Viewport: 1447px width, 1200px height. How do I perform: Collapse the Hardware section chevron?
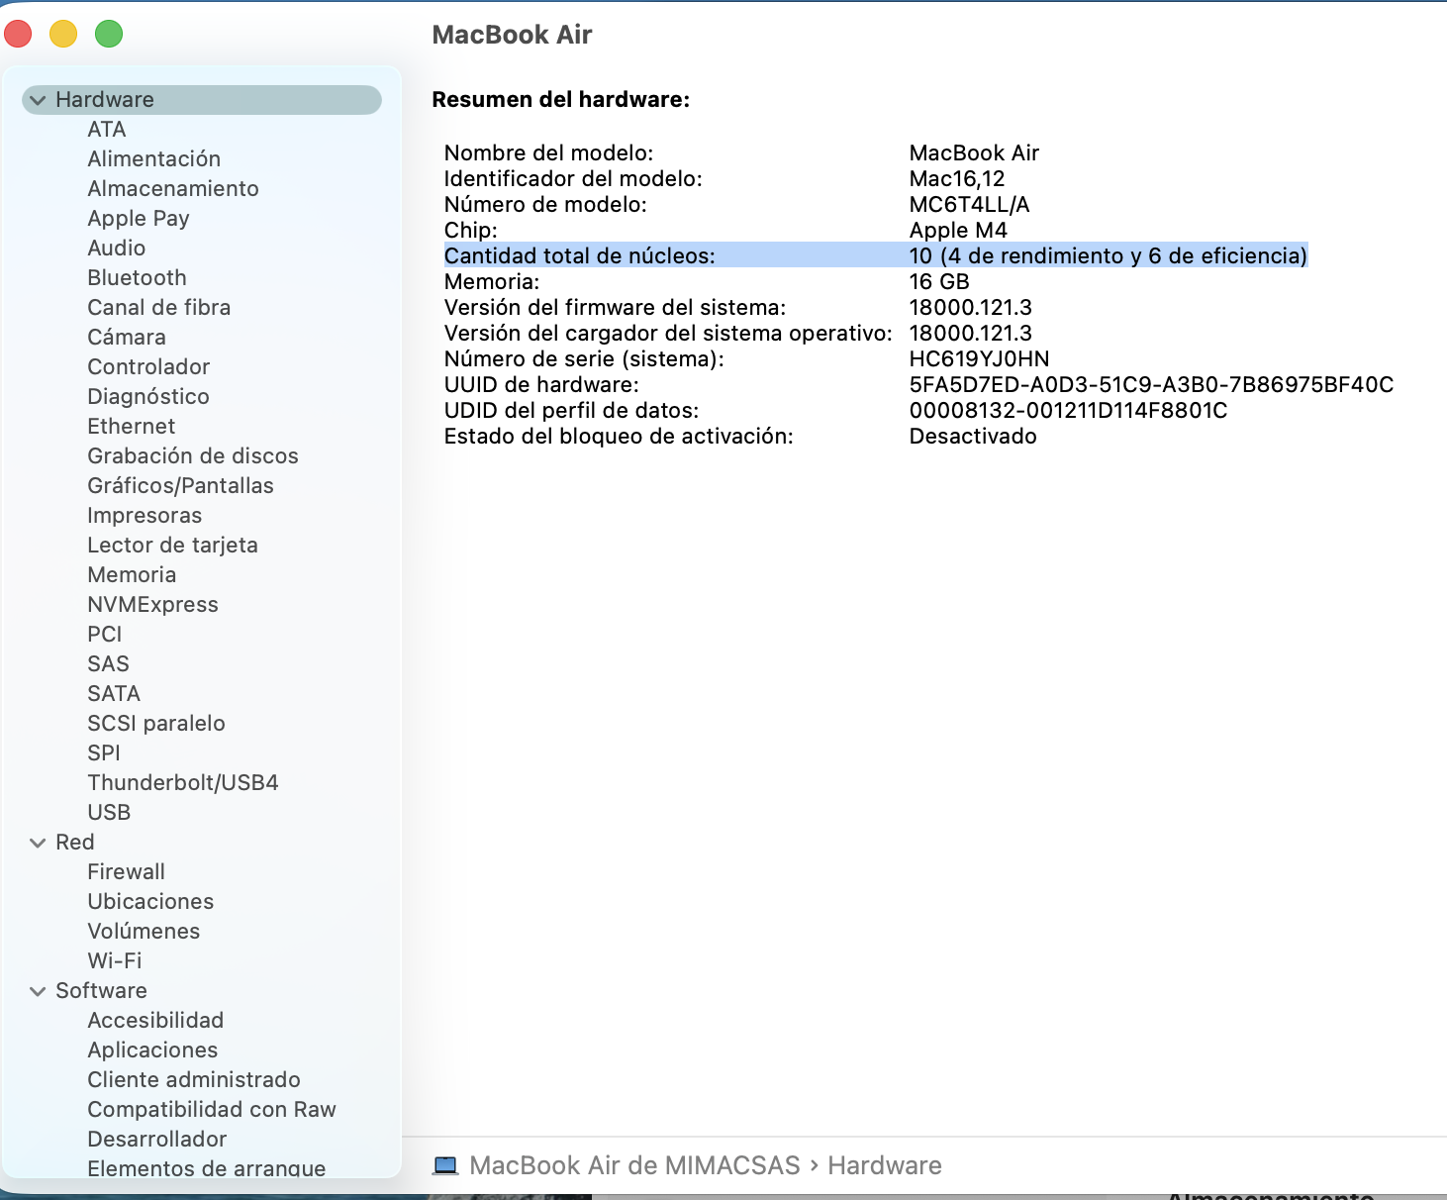pyautogui.click(x=38, y=100)
